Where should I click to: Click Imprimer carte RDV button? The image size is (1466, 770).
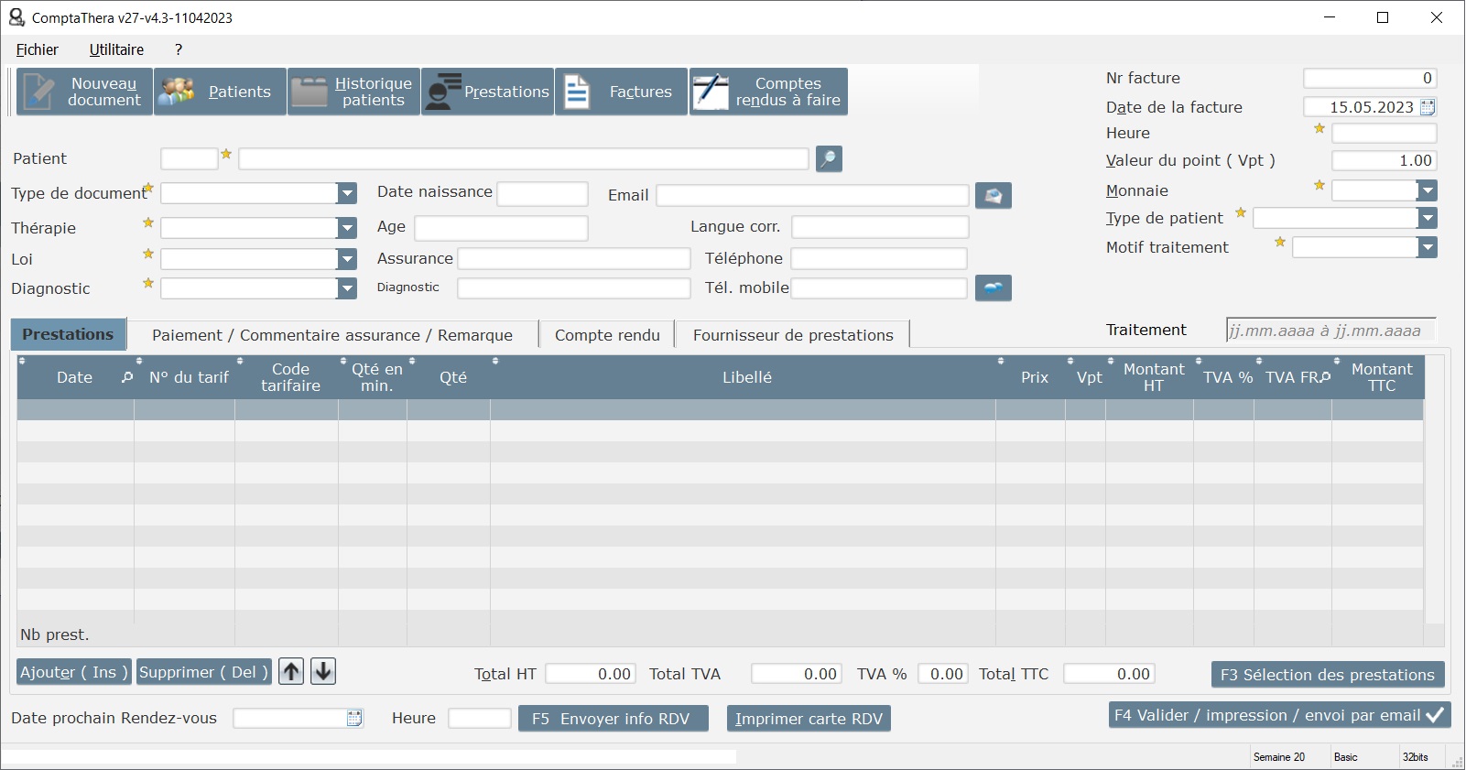point(809,719)
